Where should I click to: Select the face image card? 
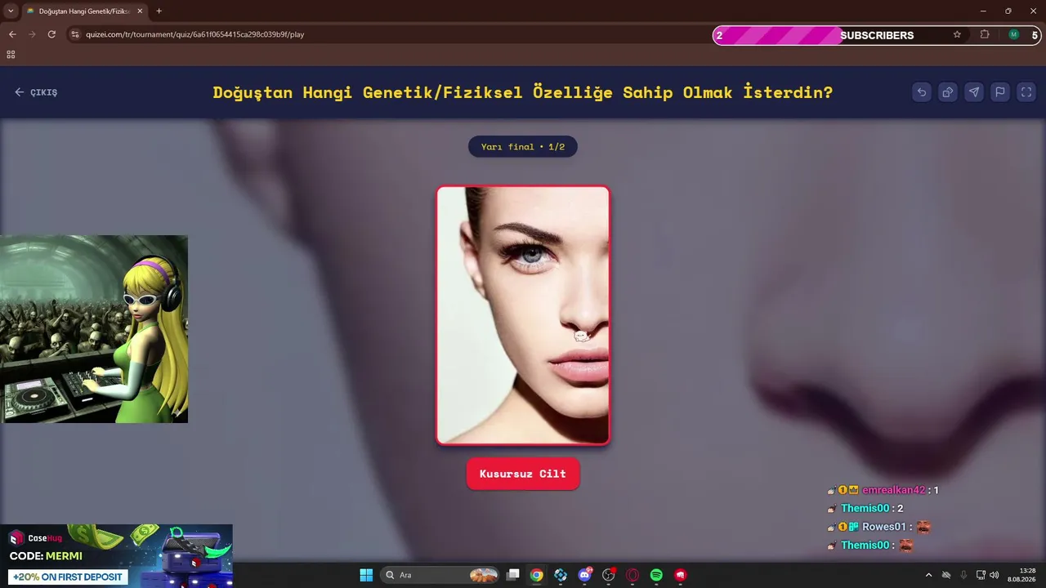(x=523, y=315)
